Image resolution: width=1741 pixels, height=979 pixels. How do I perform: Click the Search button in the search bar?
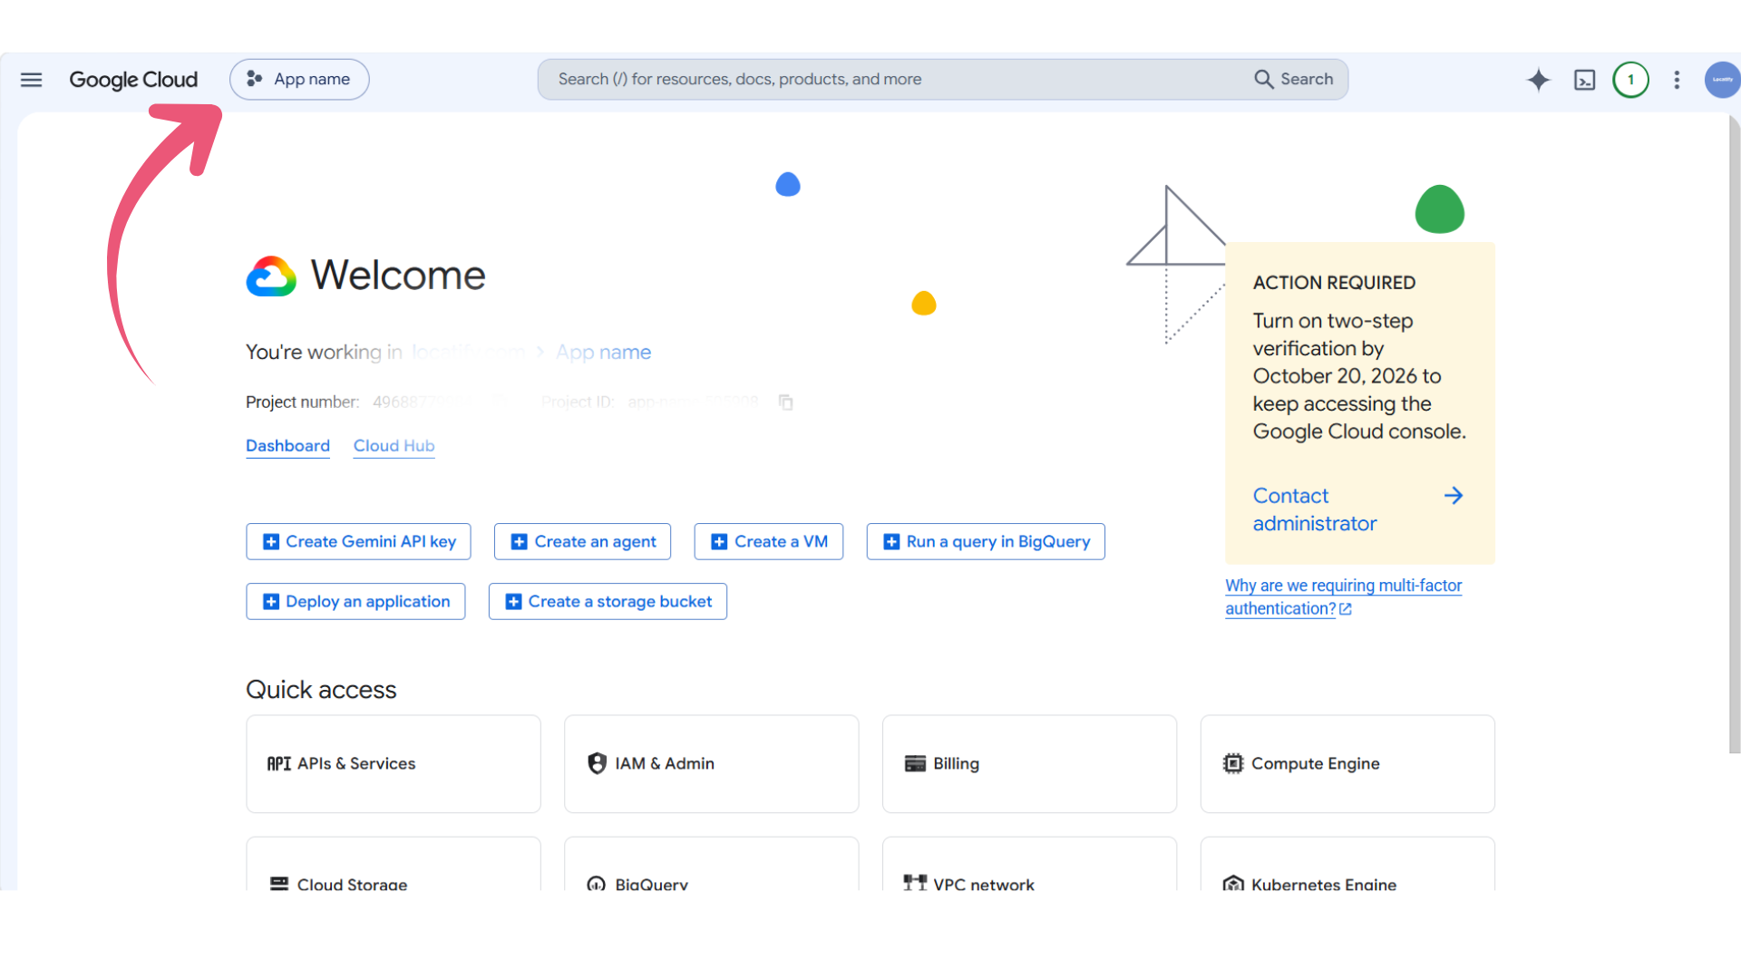point(1294,80)
